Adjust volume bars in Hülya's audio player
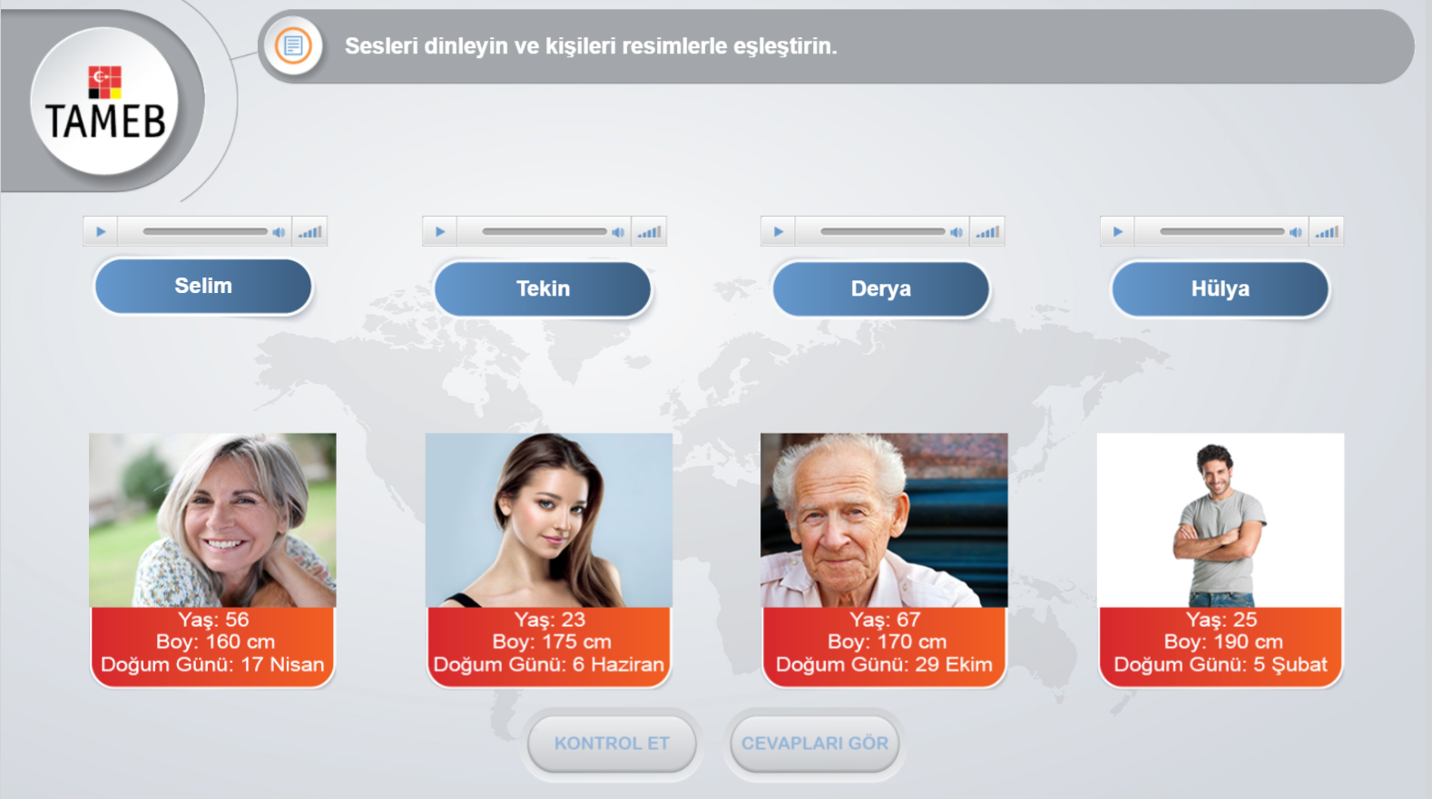The height and width of the screenshot is (799, 1432). point(1327,232)
